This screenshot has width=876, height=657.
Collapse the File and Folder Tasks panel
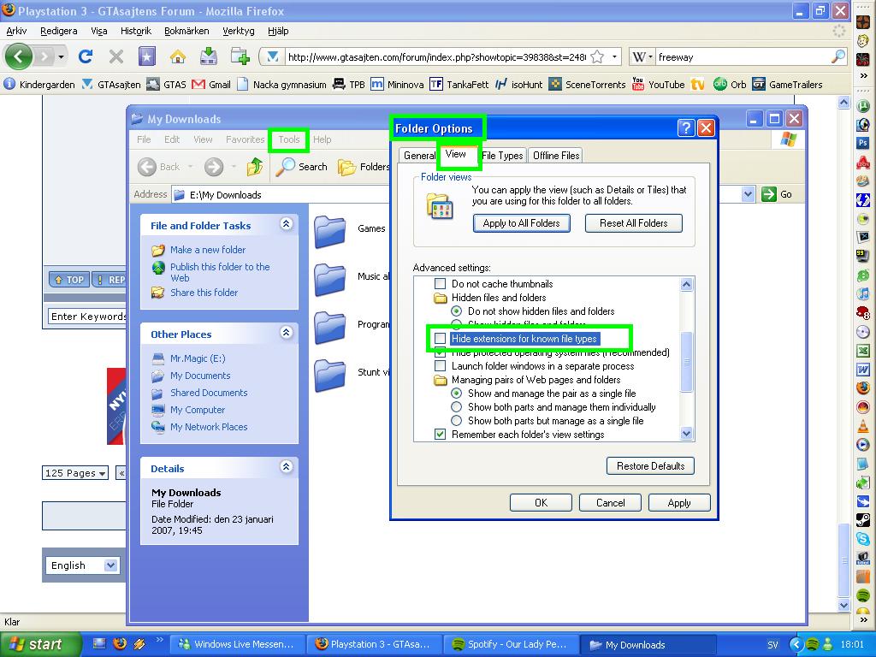pyautogui.click(x=286, y=224)
